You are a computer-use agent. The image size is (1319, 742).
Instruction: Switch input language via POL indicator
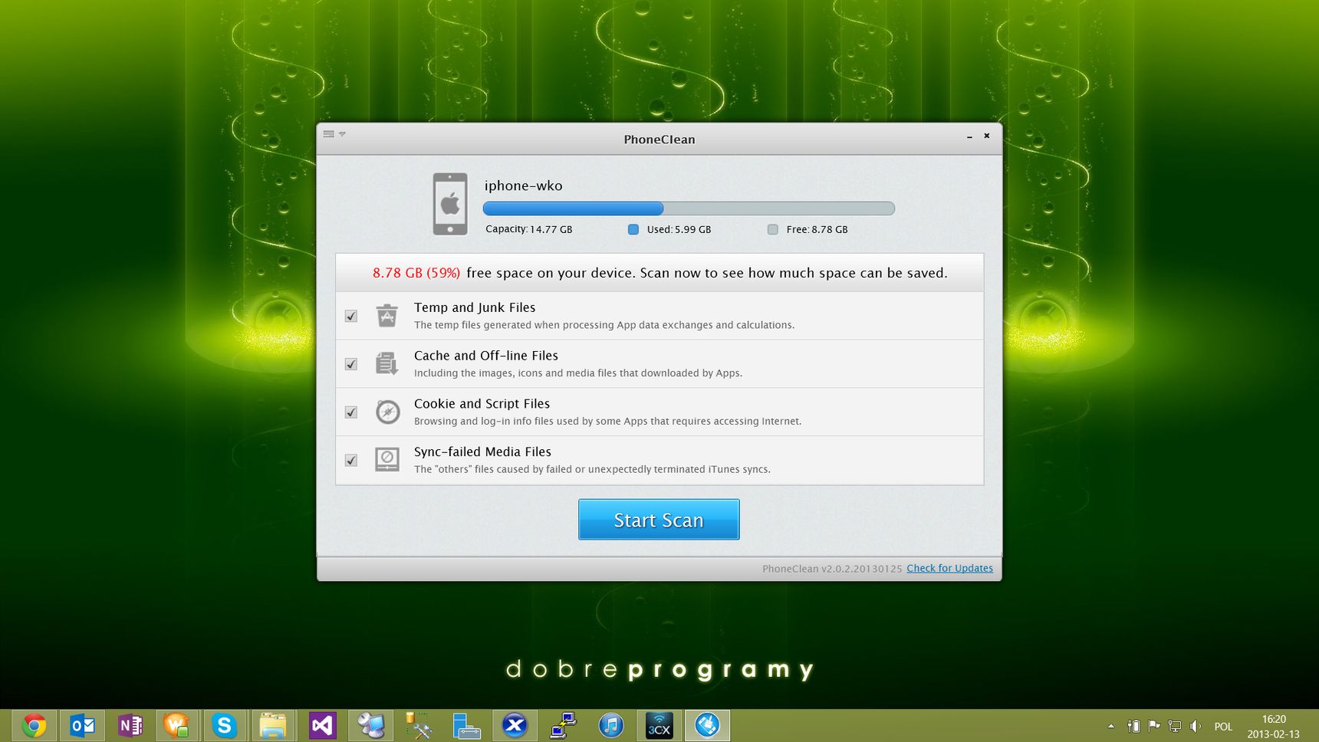point(1223,727)
